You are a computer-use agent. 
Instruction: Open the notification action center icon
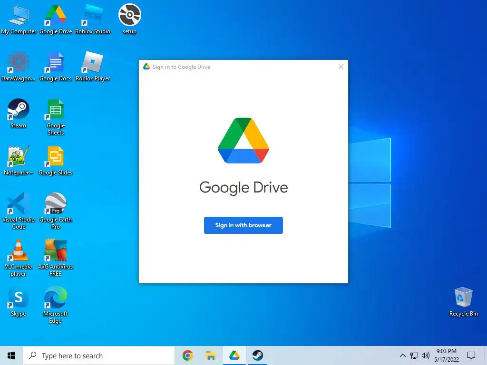pyautogui.click(x=471, y=355)
